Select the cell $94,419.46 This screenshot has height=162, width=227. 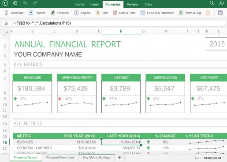(87, 148)
